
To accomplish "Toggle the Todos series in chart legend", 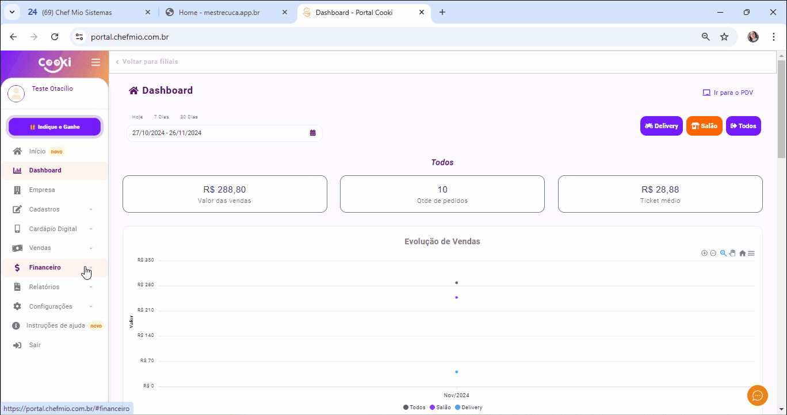I will click(414, 408).
